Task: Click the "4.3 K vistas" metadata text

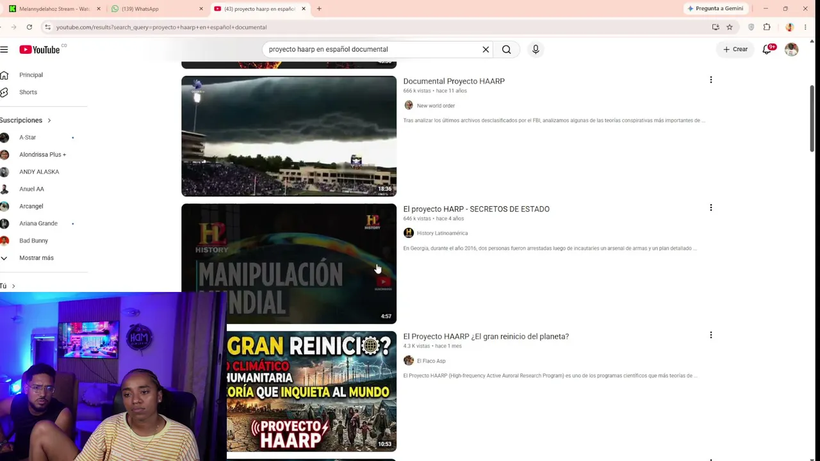Action: click(416, 346)
